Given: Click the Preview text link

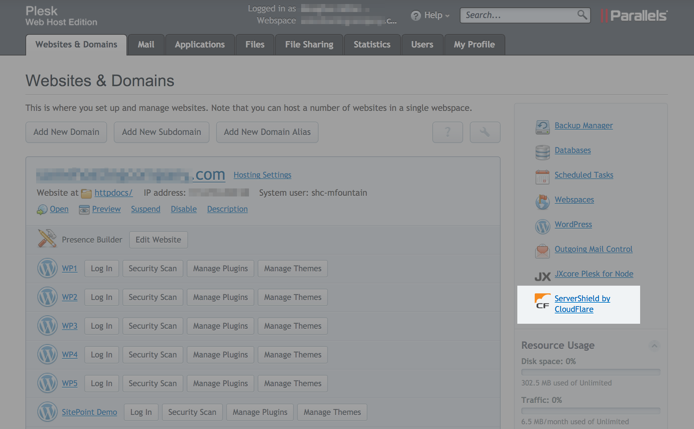Looking at the screenshot, I should pos(106,209).
